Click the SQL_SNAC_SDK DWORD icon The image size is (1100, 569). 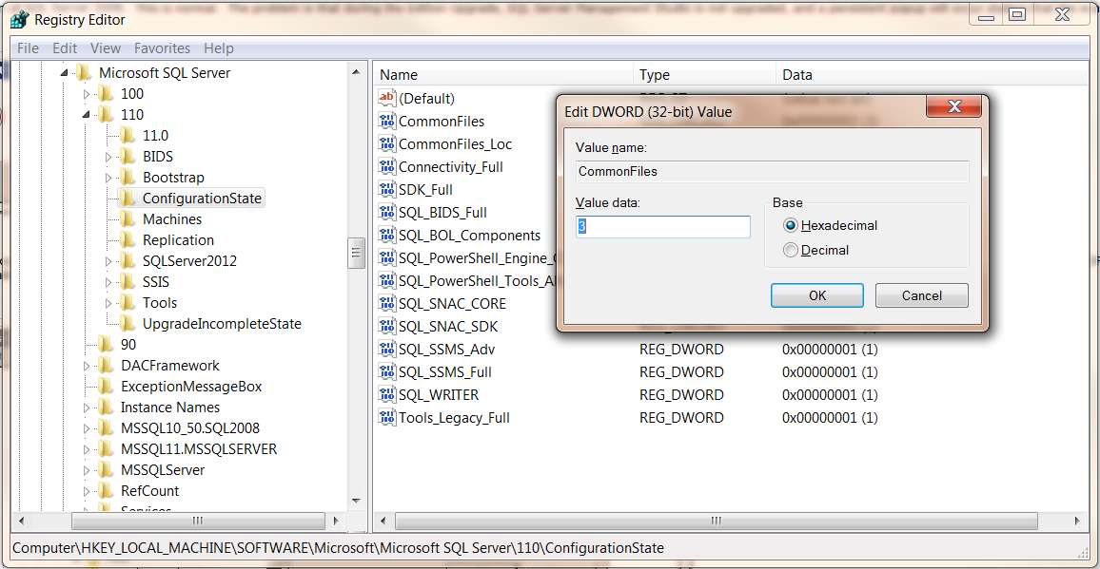[387, 326]
